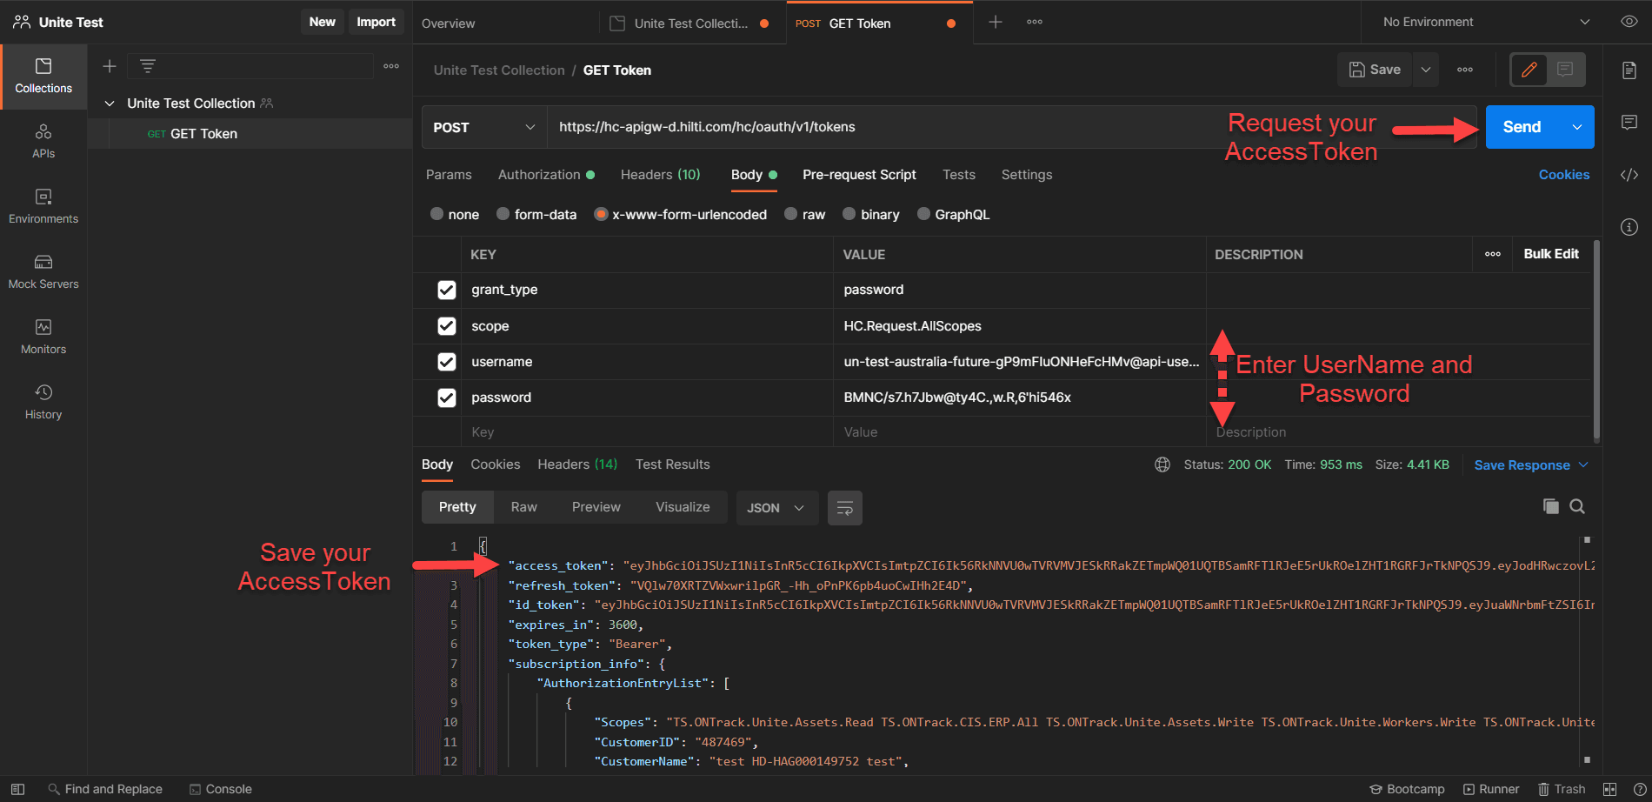
Task: Open the Mock Servers sidebar panel
Action: point(43,272)
